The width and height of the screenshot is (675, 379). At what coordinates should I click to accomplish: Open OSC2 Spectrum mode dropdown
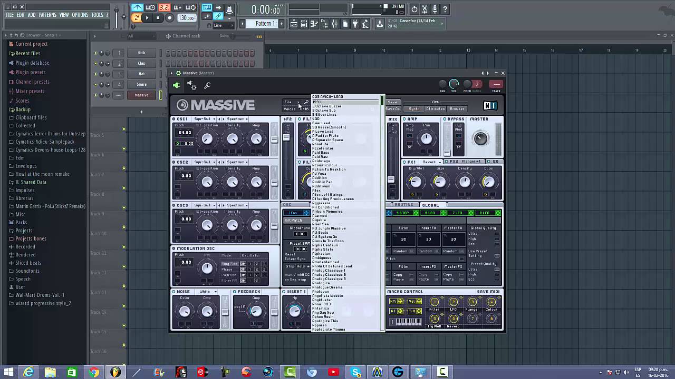(237, 162)
